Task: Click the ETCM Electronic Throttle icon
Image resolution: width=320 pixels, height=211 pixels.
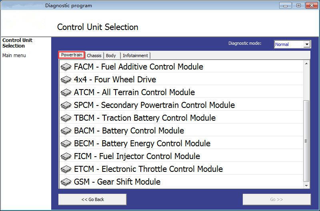Action: (66, 169)
